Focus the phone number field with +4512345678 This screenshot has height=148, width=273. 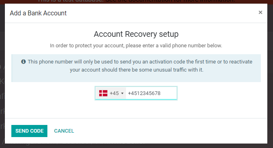tap(151, 93)
